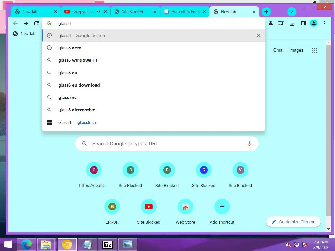The width and height of the screenshot is (335, 251).
Task: Click the address bar containing glass8
Action: point(153,23)
